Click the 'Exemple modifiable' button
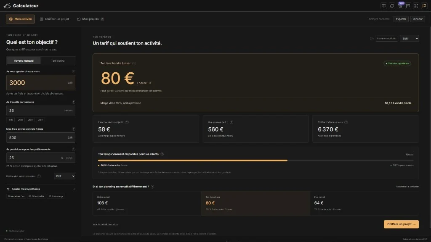 click(386, 39)
